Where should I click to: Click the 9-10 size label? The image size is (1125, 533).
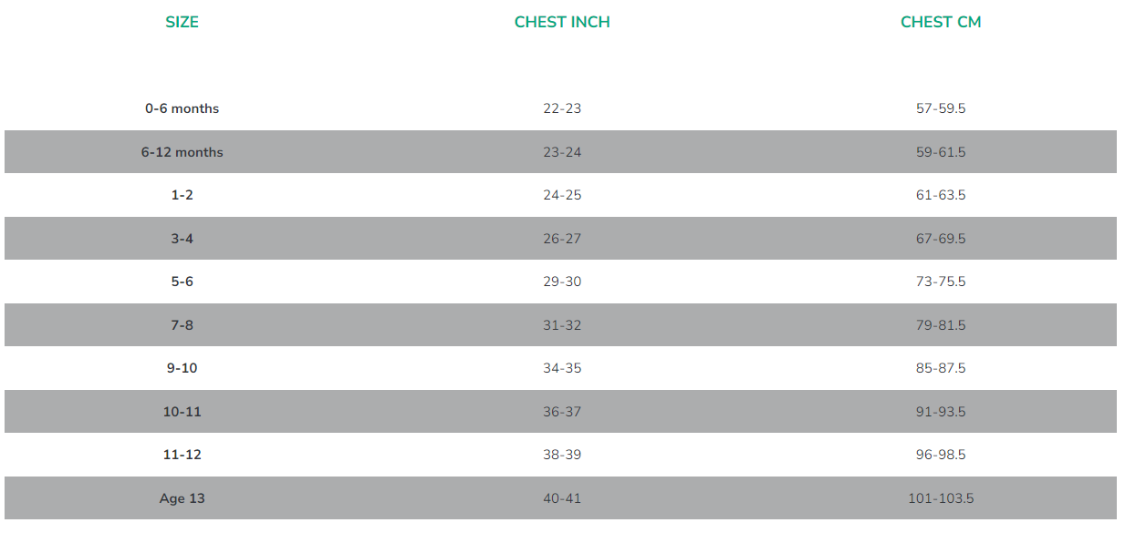point(182,368)
